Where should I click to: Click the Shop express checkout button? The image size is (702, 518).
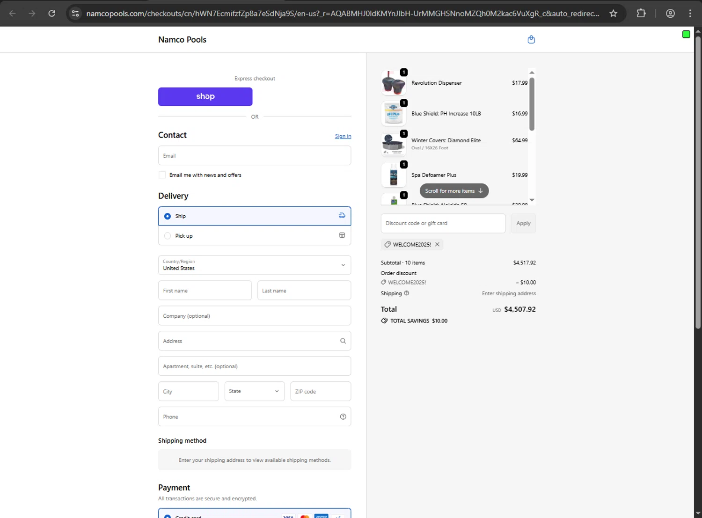coord(205,96)
